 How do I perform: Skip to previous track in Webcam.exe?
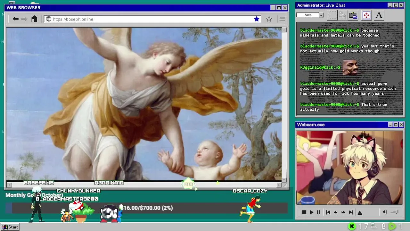[x=328, y=212]
